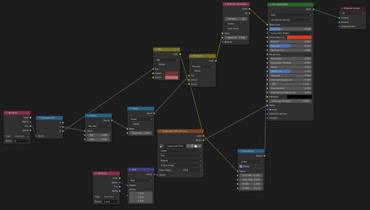Click the Sheen Tint slider in Principled BSDF
Viewport: 370px width, 210px height.
coord(291,71)
